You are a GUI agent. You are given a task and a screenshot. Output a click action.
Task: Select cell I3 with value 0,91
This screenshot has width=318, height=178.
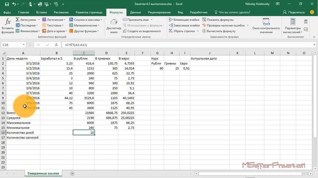pos(185,68)
